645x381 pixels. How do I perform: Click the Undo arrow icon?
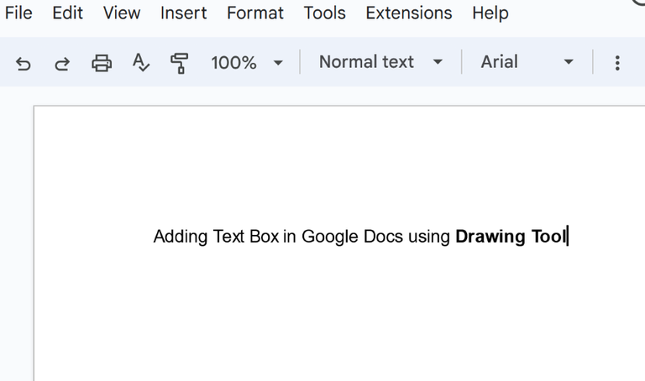click(24, 62)
